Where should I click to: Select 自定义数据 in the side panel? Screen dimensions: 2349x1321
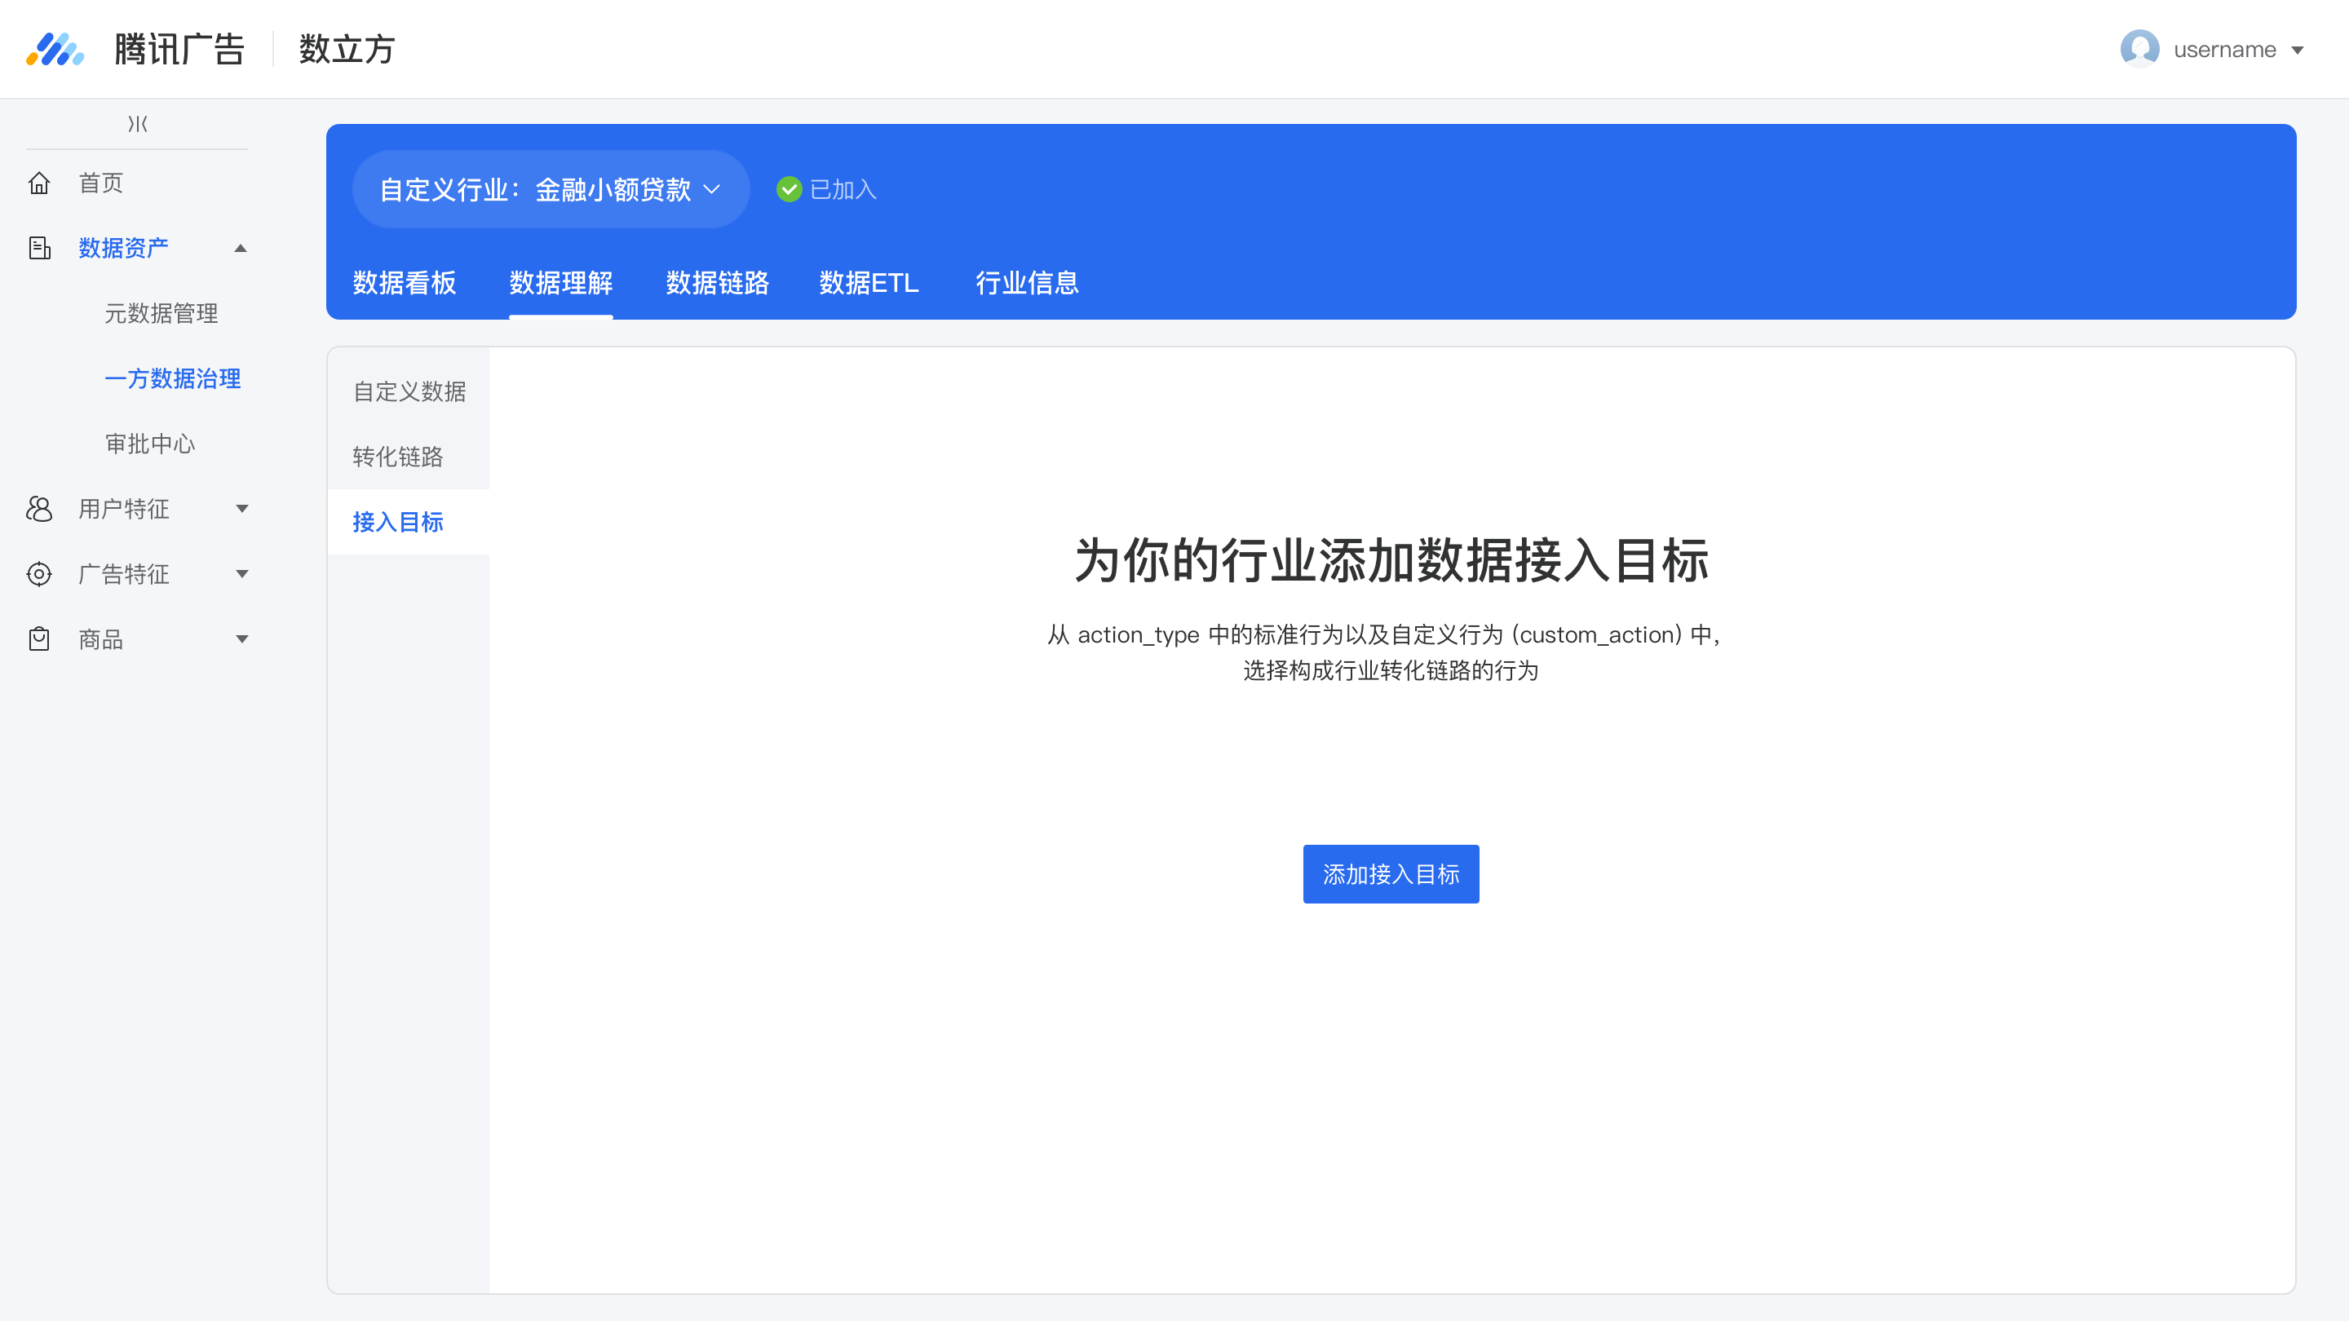(x=409, y=392)
